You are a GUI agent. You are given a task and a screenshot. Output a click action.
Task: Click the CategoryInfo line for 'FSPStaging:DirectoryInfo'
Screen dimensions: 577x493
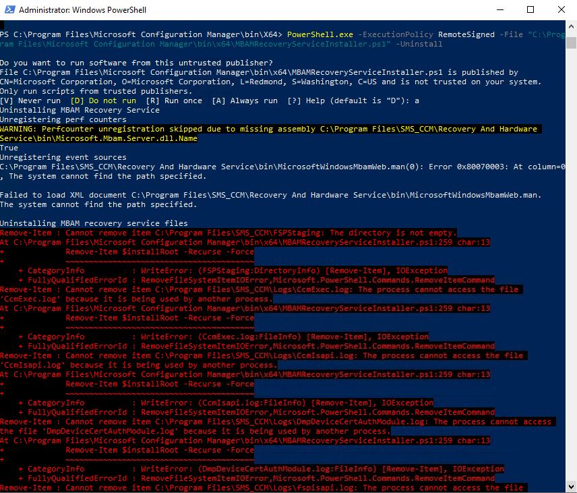click(x=233, y=271)
